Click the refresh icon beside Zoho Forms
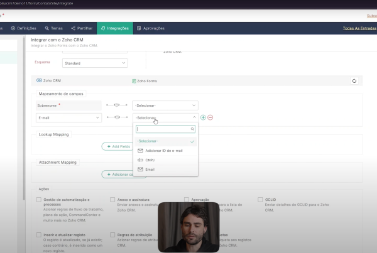This screenshot has height=253, width=377. point(354,81)
